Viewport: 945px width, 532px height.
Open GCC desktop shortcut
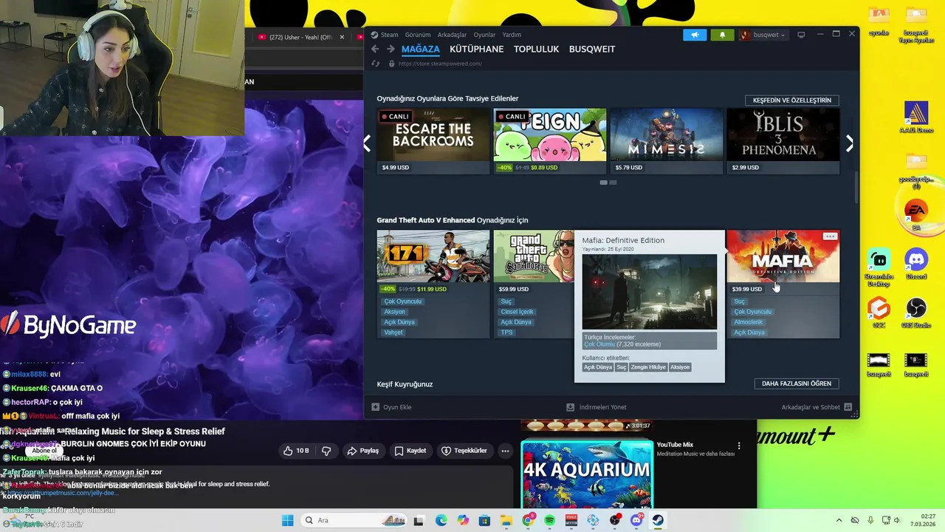click(879, 313)
